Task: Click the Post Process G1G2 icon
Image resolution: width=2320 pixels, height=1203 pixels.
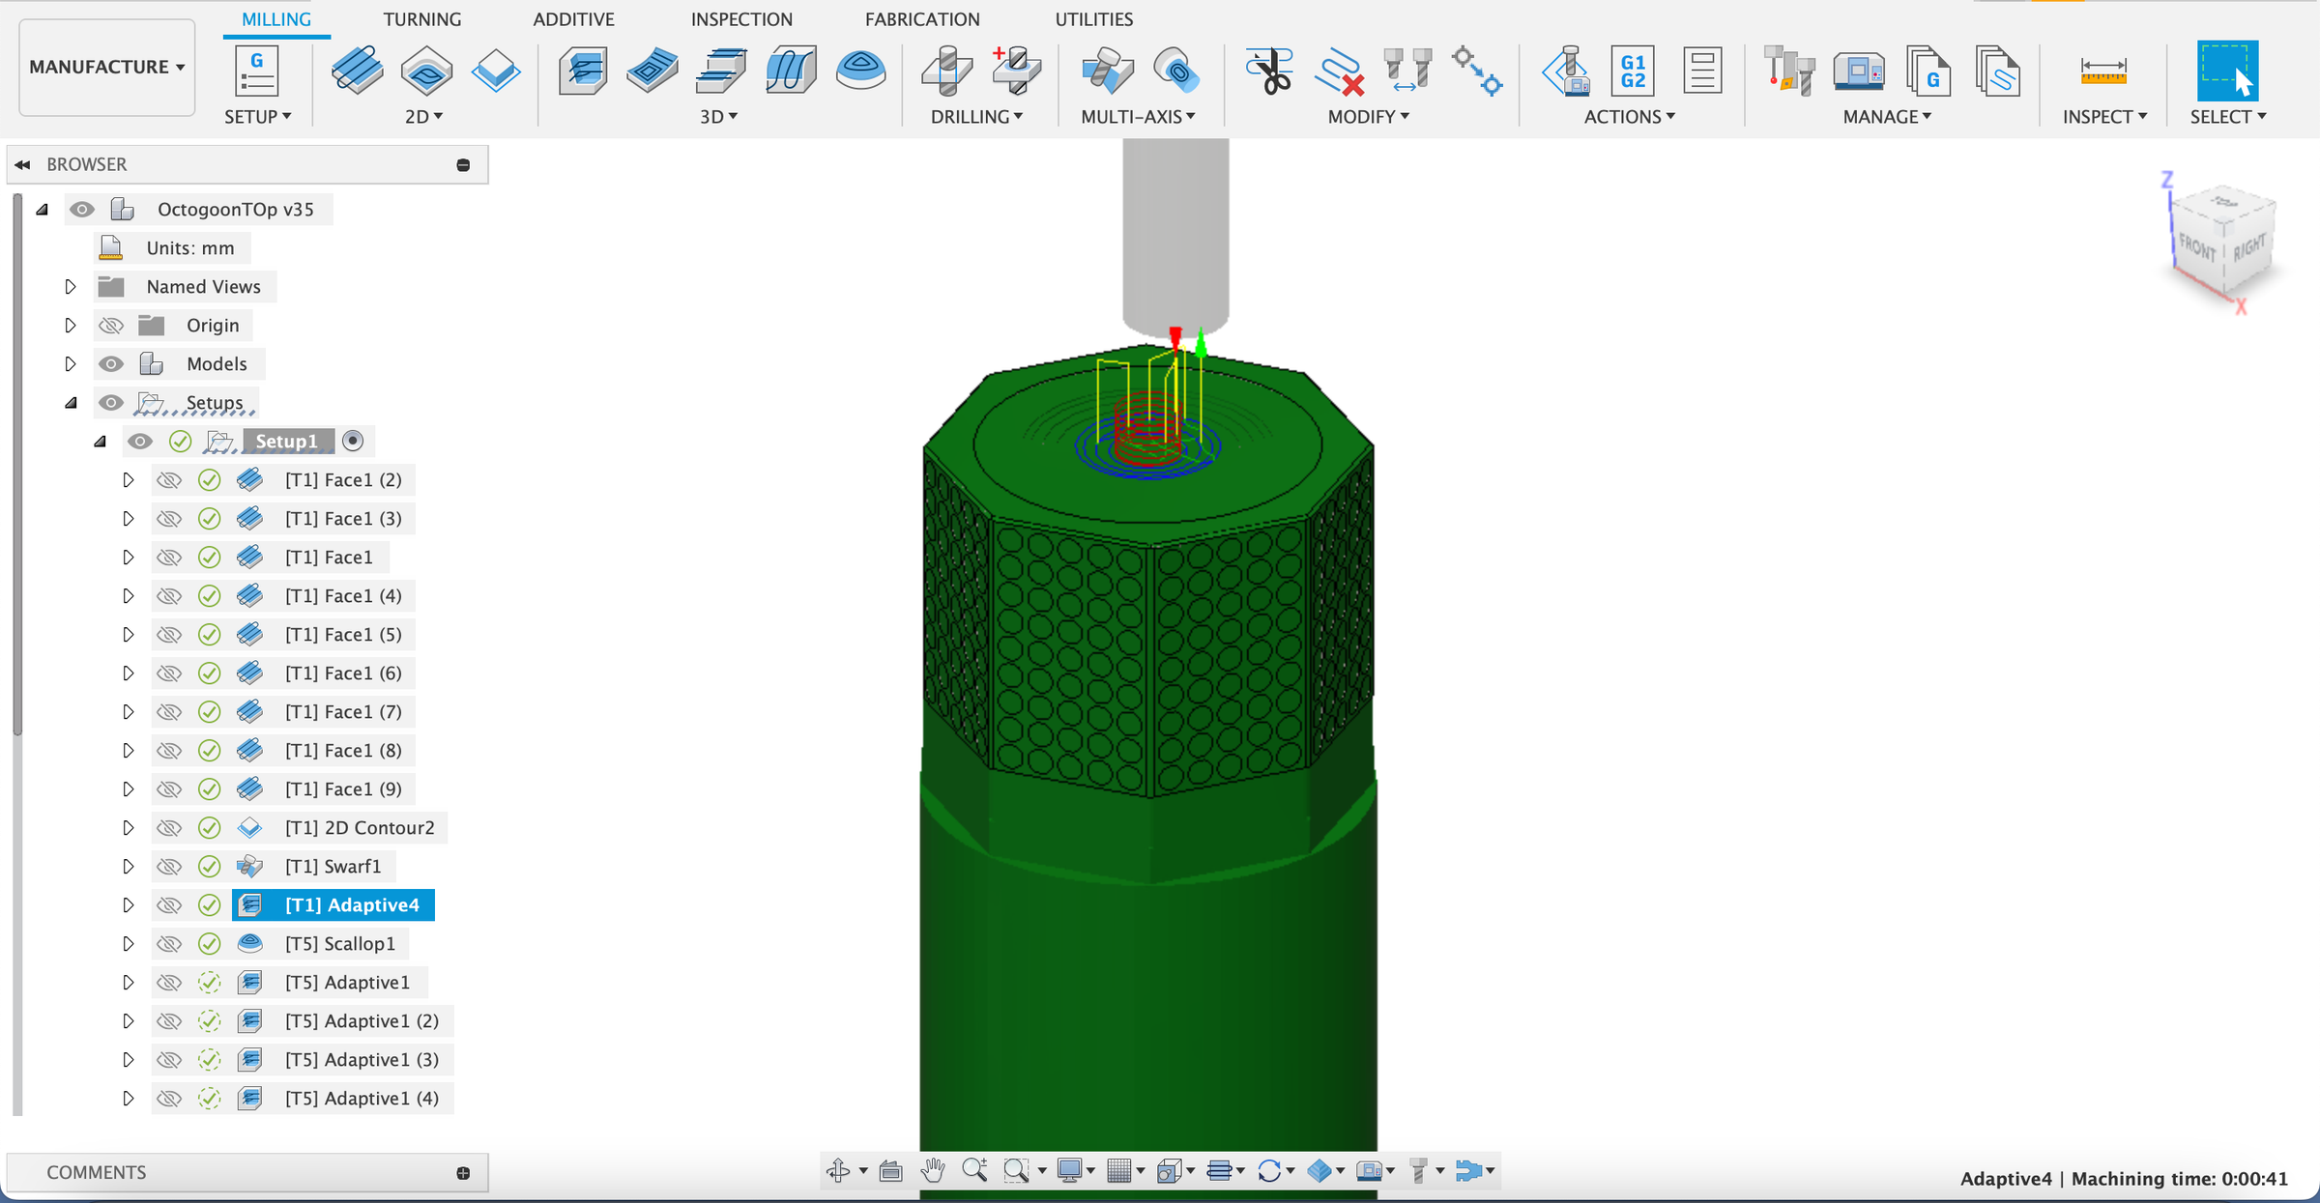Action: (1631, 71)
